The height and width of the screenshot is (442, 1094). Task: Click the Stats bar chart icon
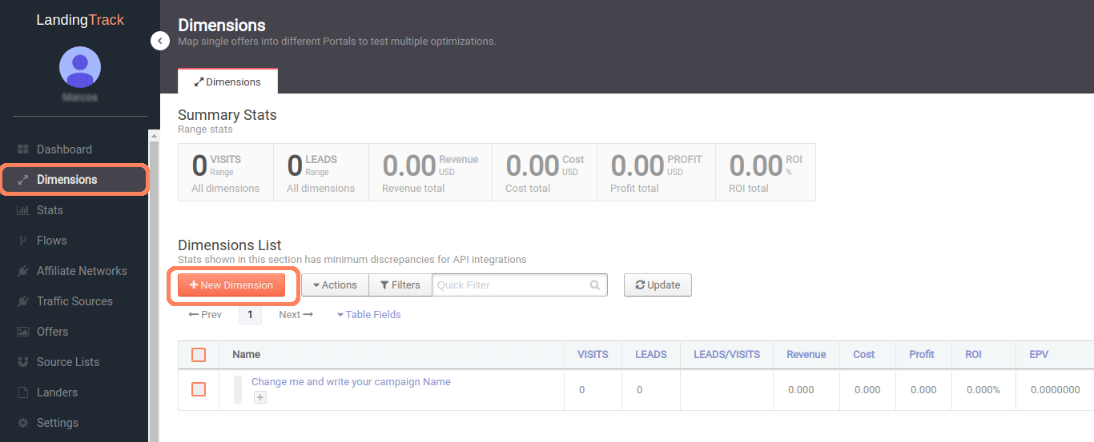click(22, 210)
